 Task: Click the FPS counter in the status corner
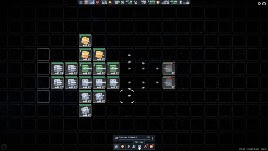(242, 149)
